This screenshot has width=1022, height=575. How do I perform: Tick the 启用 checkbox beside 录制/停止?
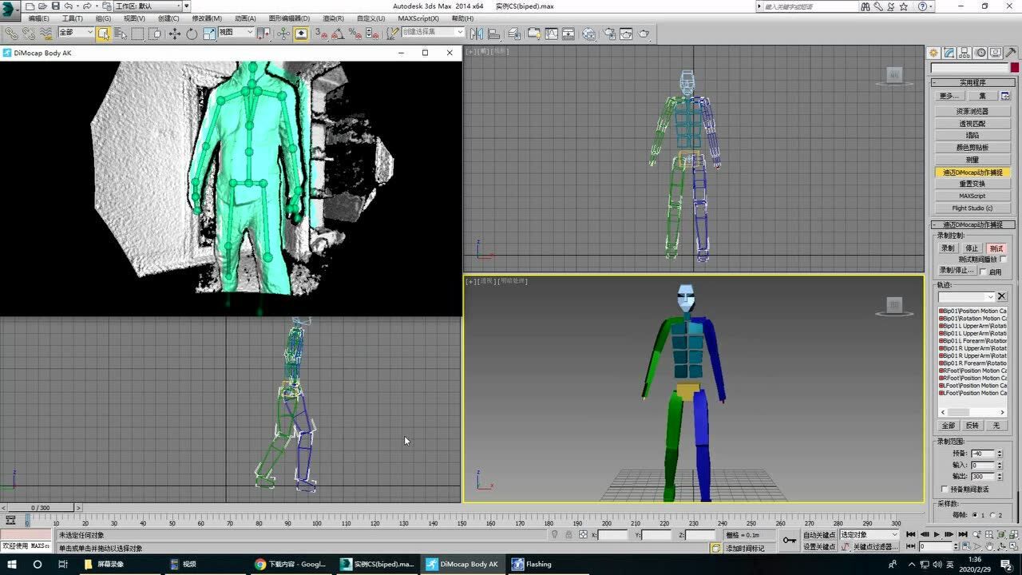click(x=984, y=272)
